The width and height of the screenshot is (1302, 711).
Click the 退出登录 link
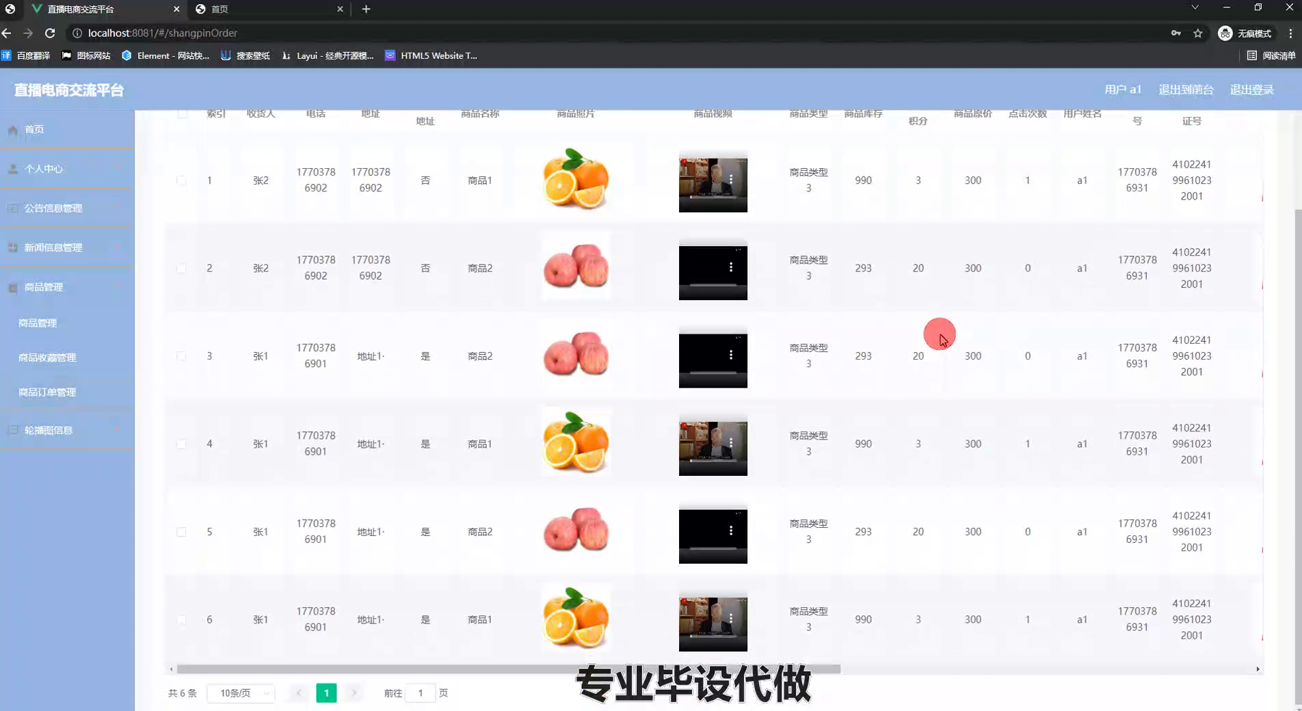(1252, 90)
